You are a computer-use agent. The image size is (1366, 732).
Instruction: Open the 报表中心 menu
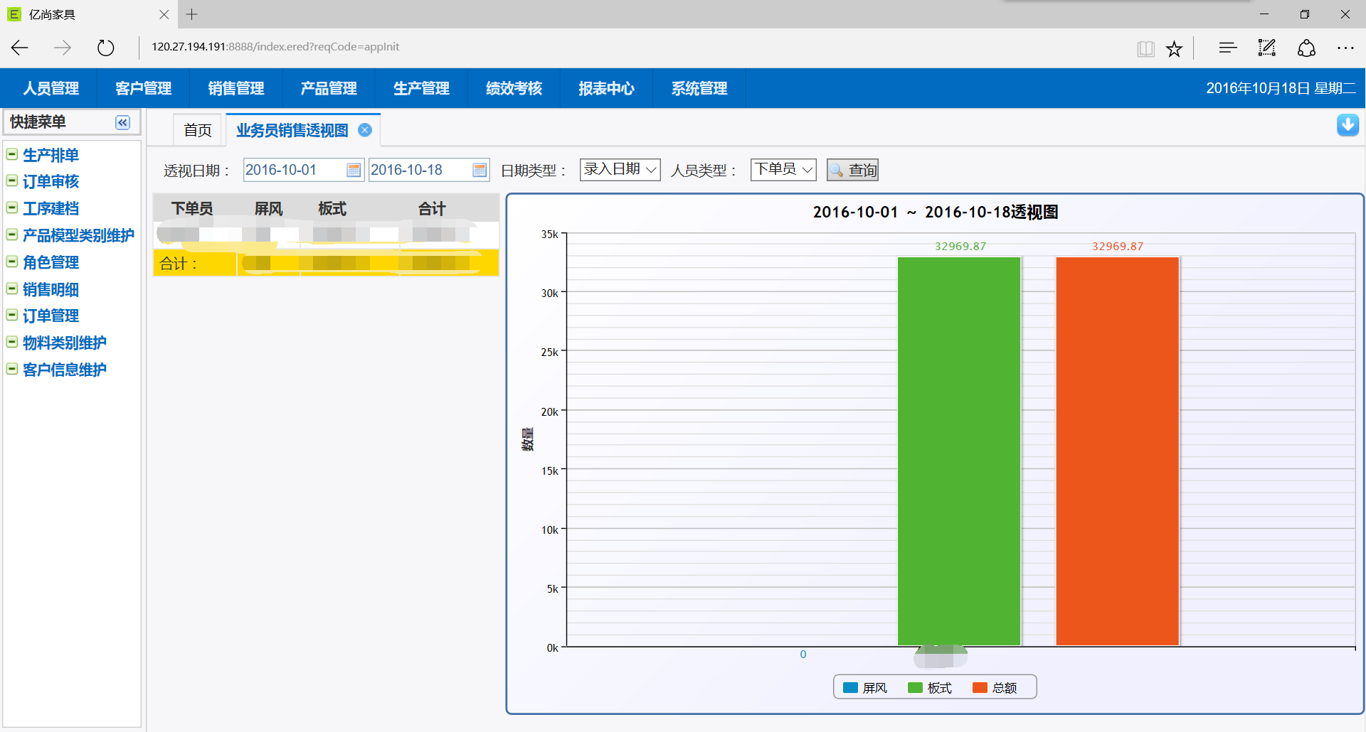tap(606, 88)
